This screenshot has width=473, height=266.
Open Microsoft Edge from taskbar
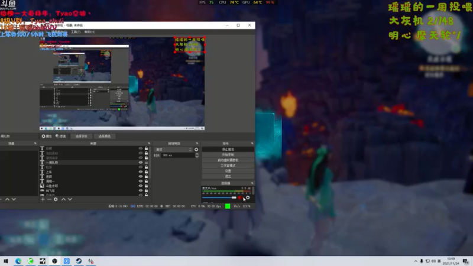click(18, 261)
